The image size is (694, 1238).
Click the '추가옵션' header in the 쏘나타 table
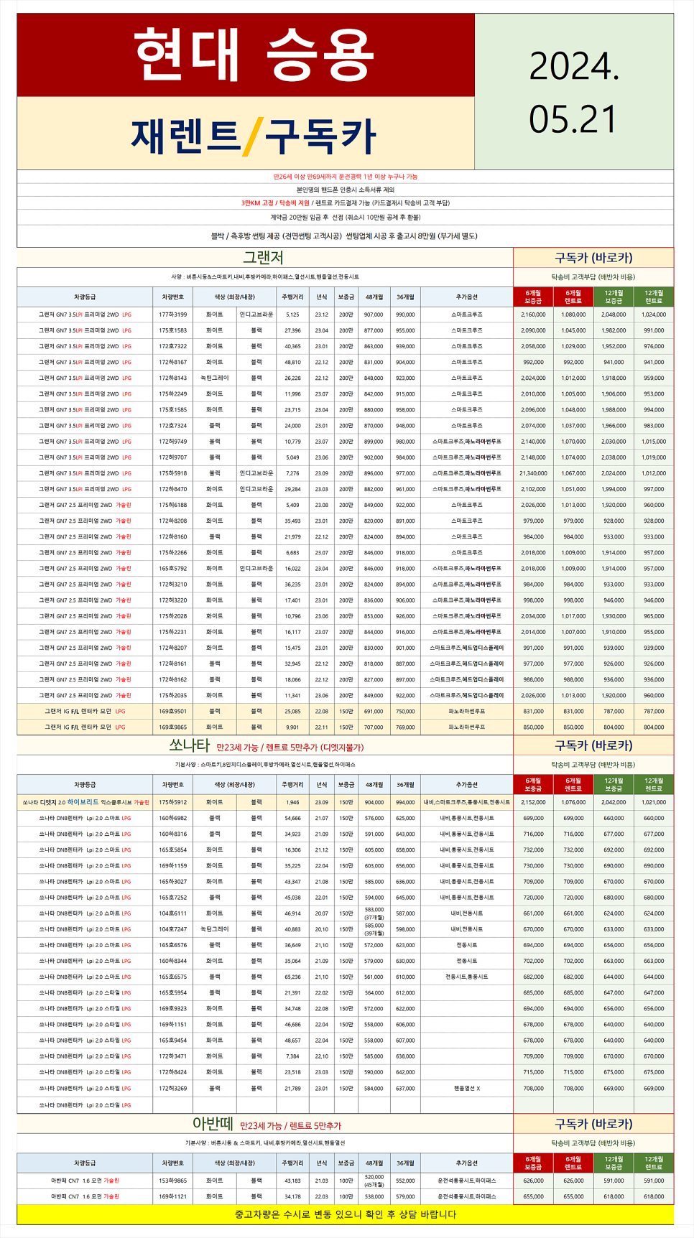(466, 784)
